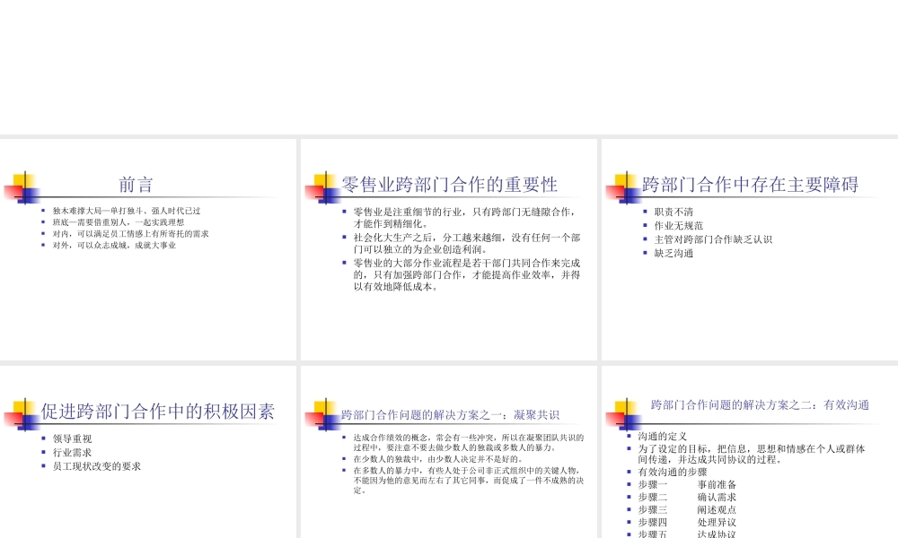Select the 解决方案之一：凝聚共识 slide
This screenshot has width=898, height=538.
448,452
